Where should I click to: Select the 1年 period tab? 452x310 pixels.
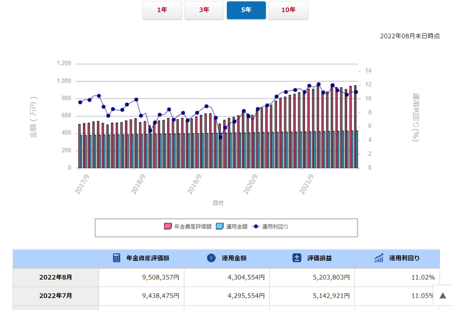[x=162, y=10]
